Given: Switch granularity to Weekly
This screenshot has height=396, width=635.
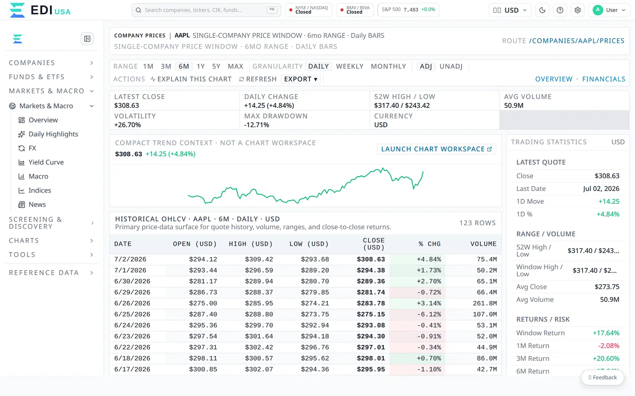Looking at the screenshot, I should pos(350,66).
